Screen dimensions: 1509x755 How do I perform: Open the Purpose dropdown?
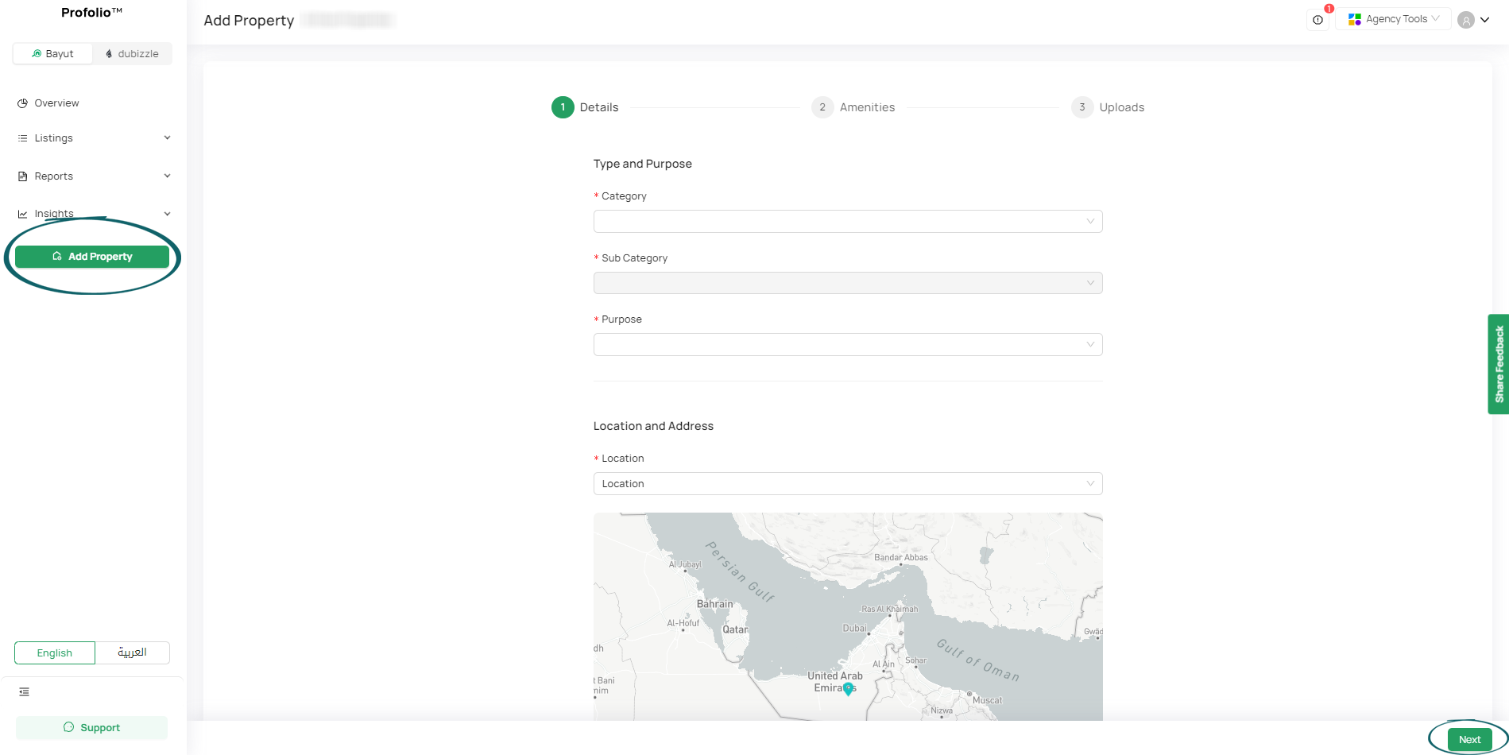click(847, 344)
